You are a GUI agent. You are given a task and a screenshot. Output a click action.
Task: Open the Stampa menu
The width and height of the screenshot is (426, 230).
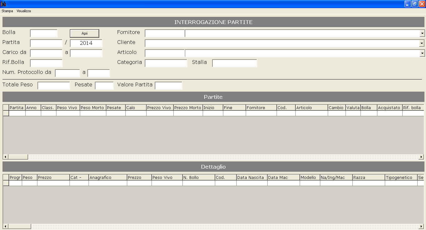(x=7, y=11)
